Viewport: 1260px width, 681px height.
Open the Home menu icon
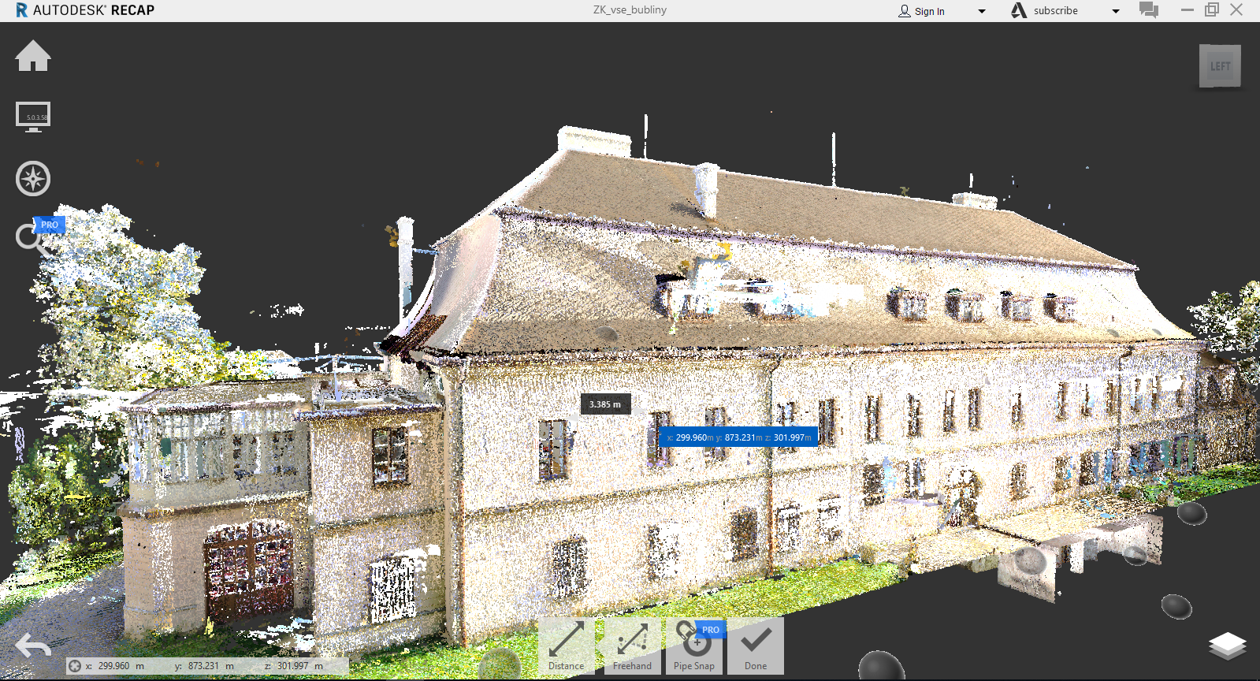pyautogui.click(x=33, y=56)
